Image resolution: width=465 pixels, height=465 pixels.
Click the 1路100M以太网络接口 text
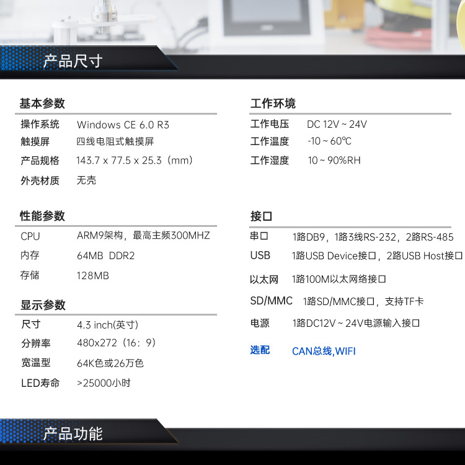(x=339, y=280)
